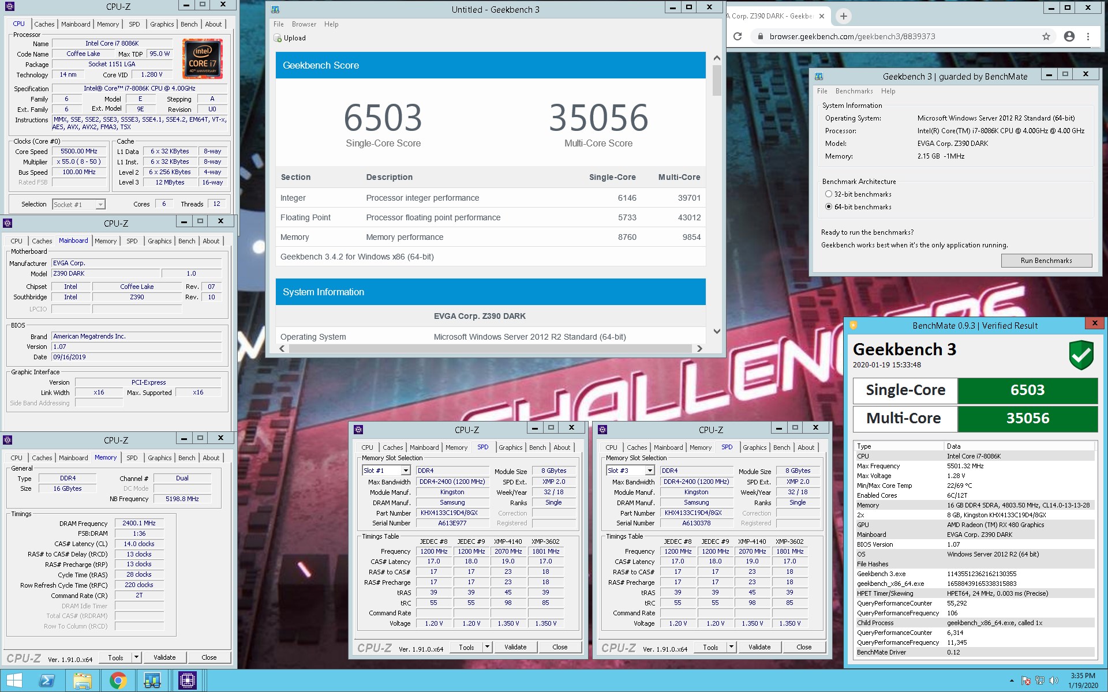The image size is (1108, 692).
Task: Click the Memory row in the Geekbench score table
Action: 491,237
